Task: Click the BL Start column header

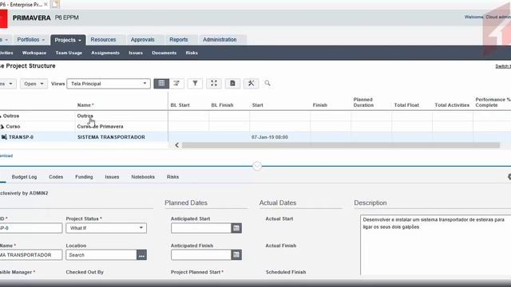Action: pyautogui.click(x=180, y=105)
